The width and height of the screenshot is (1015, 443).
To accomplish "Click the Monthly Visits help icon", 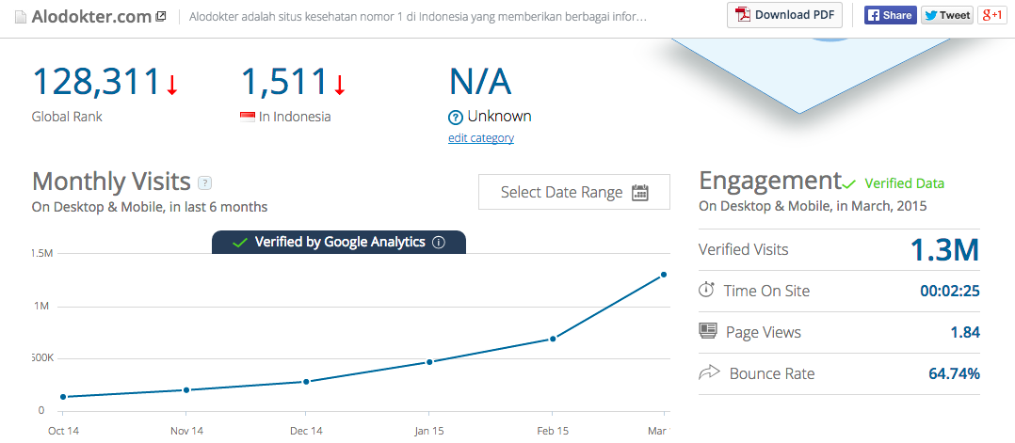I will click(204, 183).
